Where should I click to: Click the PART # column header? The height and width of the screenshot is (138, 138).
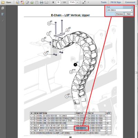click(79, 113)
